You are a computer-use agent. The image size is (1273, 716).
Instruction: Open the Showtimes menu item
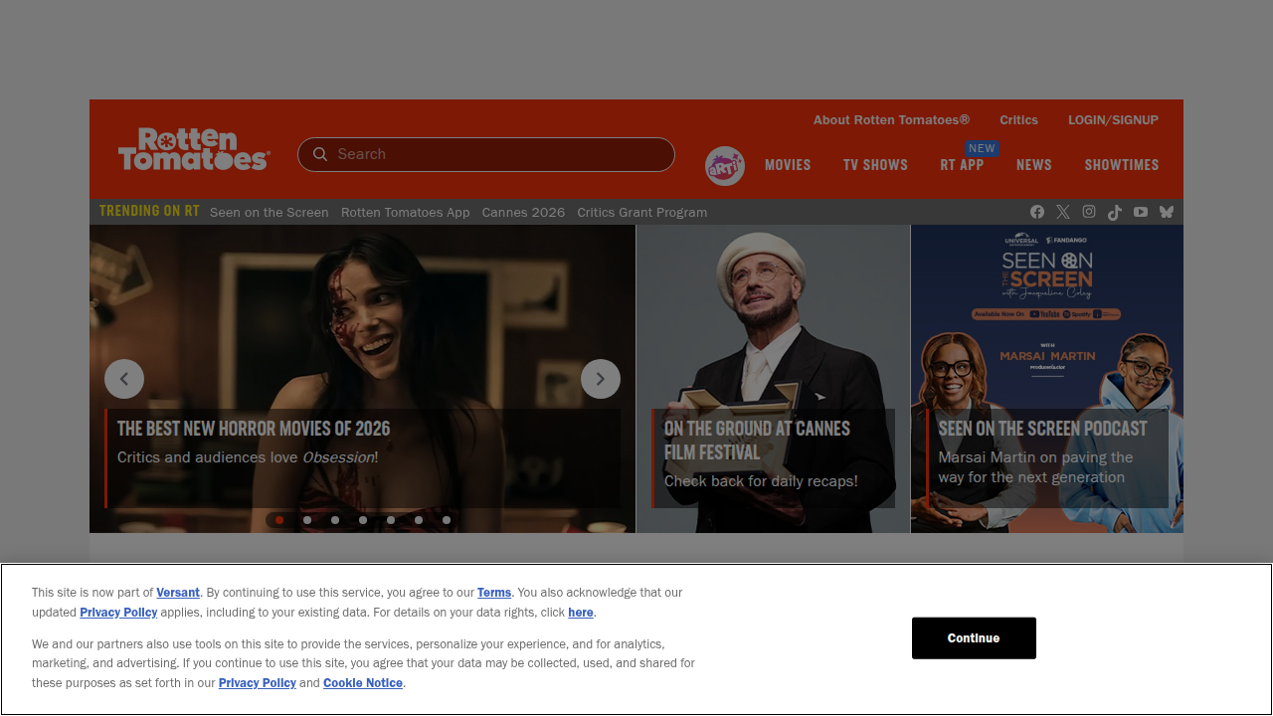(x=1122, y=165)
